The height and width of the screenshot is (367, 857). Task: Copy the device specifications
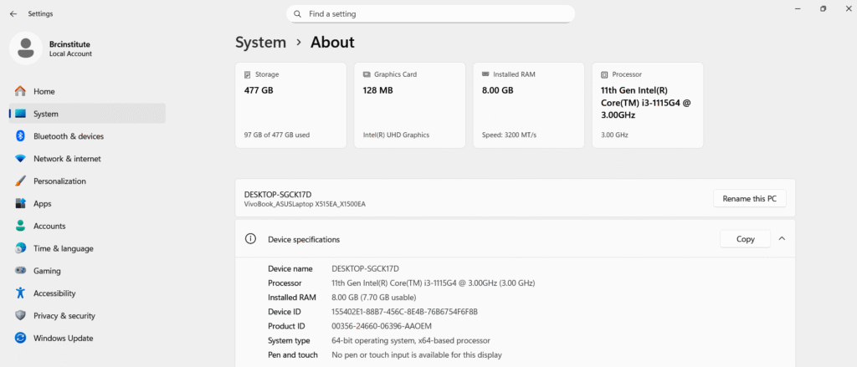pyautogui.click(x=746, y=238)
